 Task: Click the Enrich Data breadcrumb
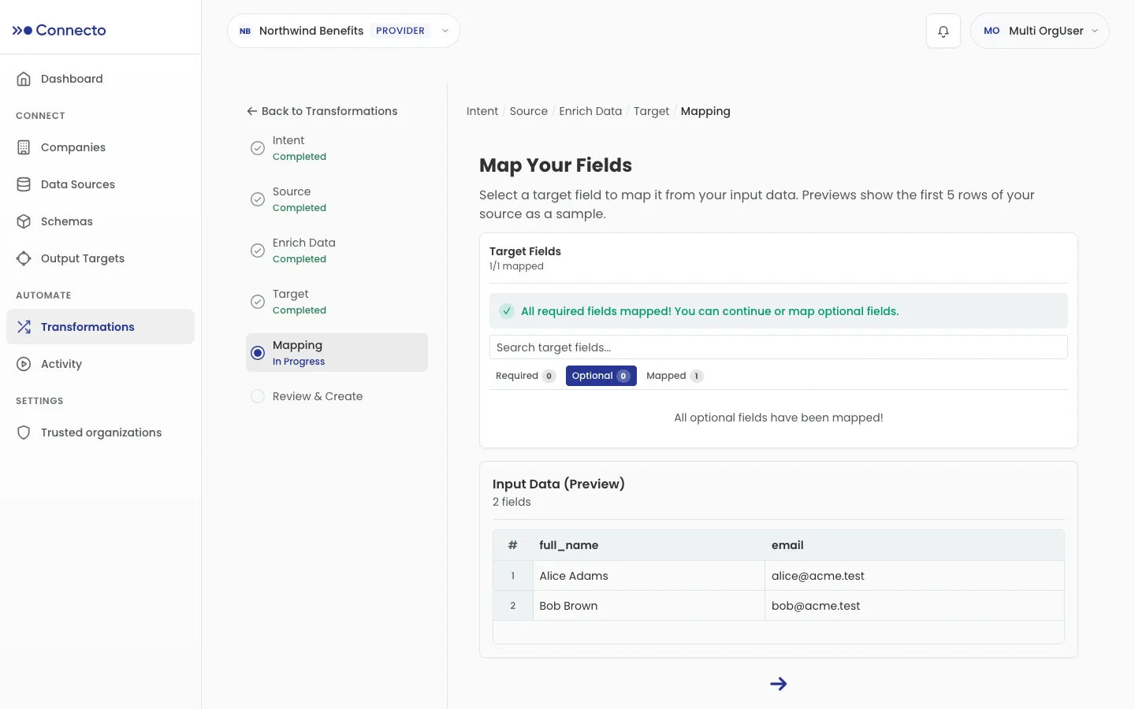tap(590, 111)
